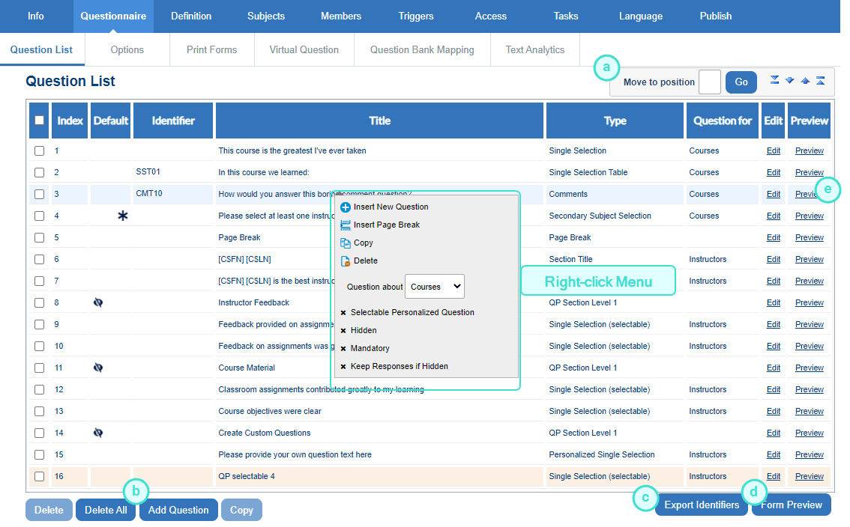Viewport: 850px width, 527px height.
Task: Click 'Secondary Subject Selection' type cell
Action: pos(600,216)
